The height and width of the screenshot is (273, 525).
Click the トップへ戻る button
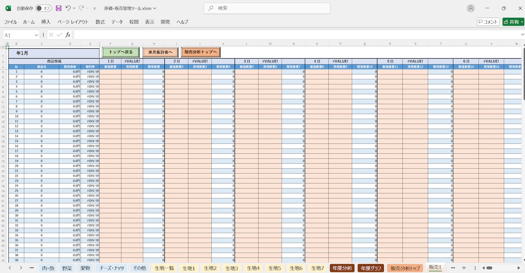[121, 52]
